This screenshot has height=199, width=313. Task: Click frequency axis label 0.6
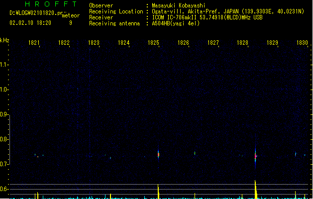pyautogui.click(x=3, y=189)
